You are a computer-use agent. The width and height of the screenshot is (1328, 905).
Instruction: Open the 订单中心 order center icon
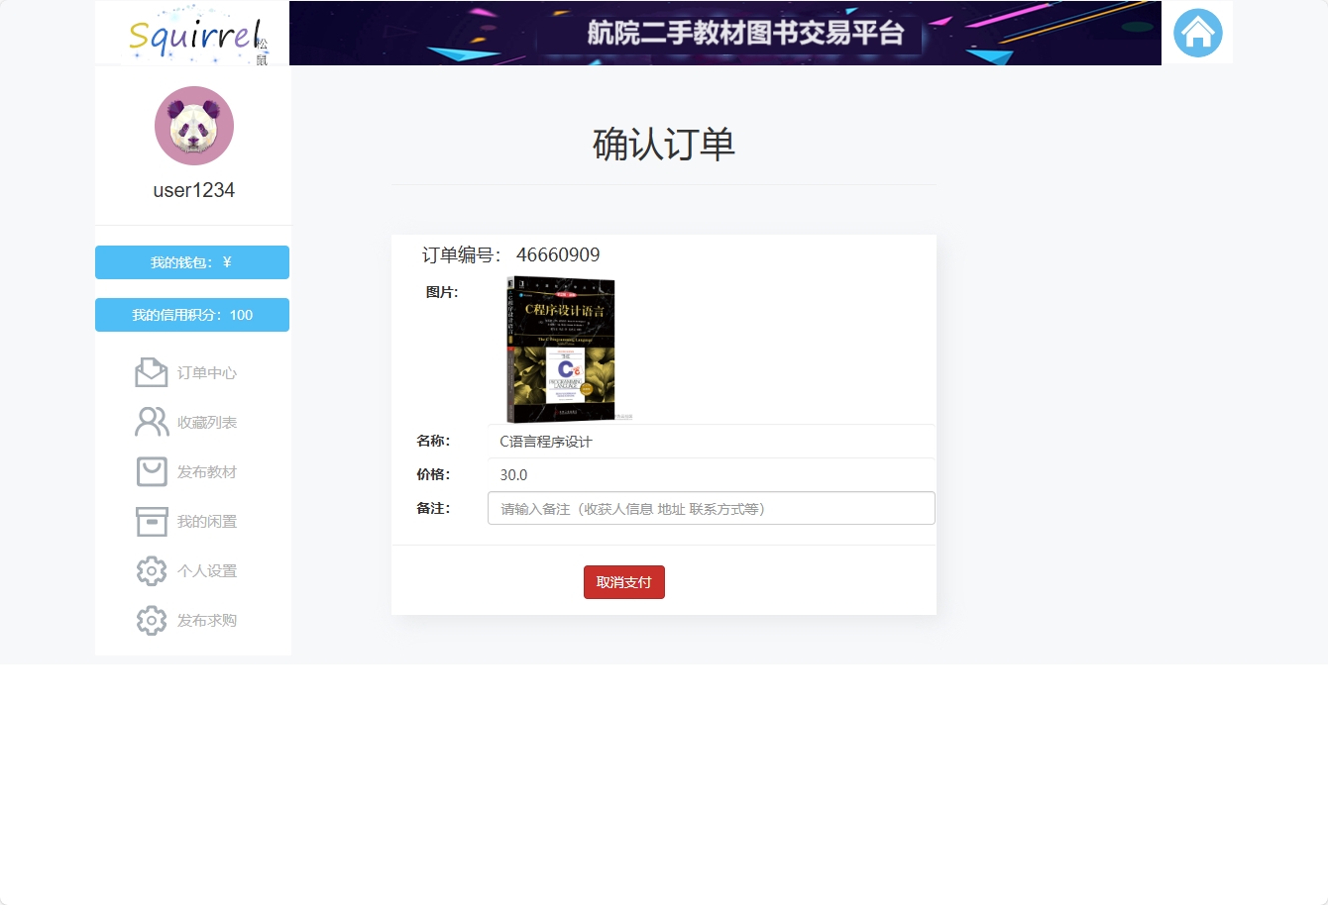click(151, 371)
